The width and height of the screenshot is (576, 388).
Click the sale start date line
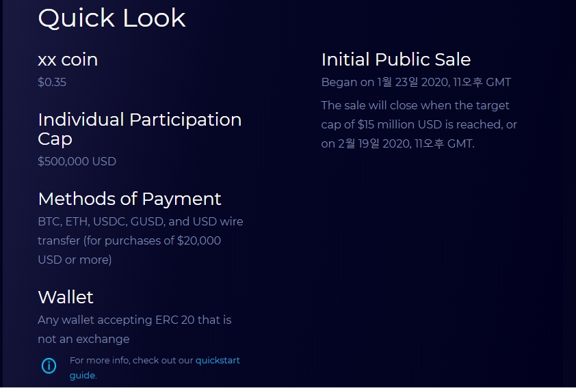click(x=416, y=82)
